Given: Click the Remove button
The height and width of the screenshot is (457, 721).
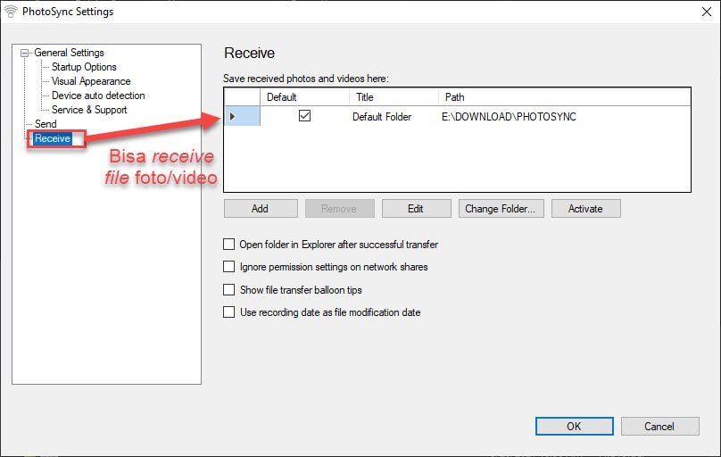Looking at the screenshot, I should (x=340, y=208).
